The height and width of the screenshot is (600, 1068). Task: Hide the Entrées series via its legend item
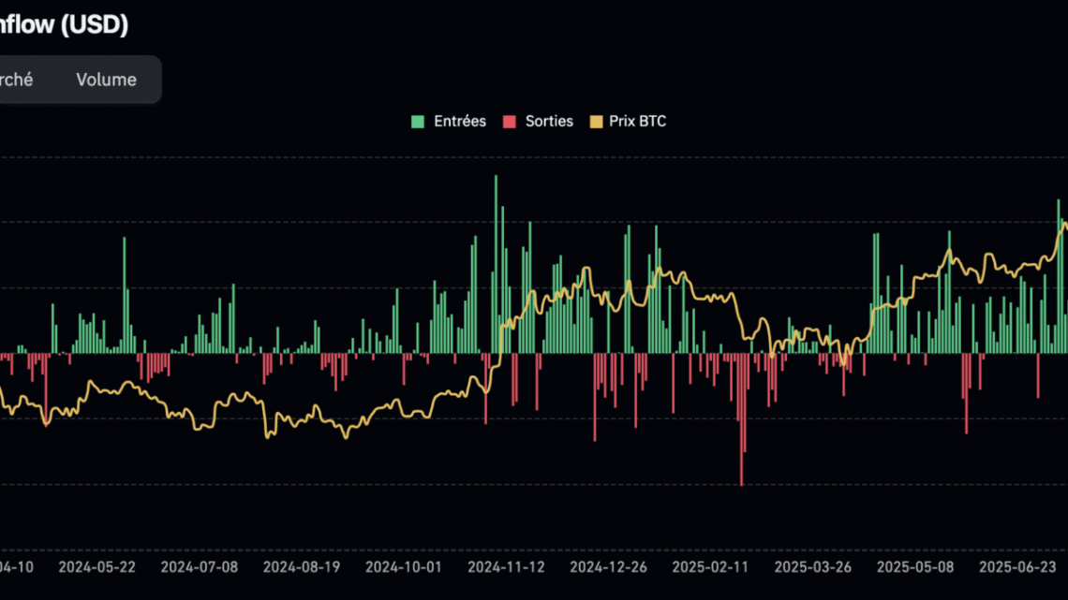(x=459, y=121)
